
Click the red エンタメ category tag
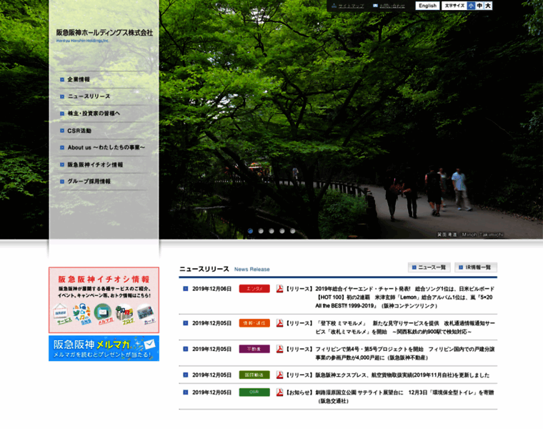click(254, 289)
